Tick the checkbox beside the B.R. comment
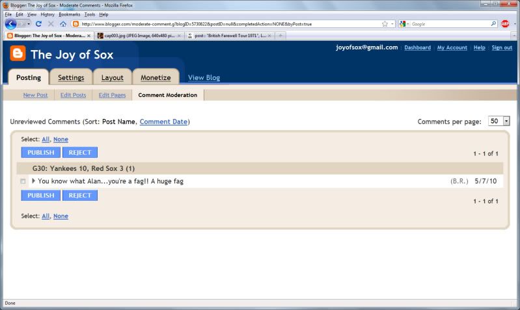 23,181
